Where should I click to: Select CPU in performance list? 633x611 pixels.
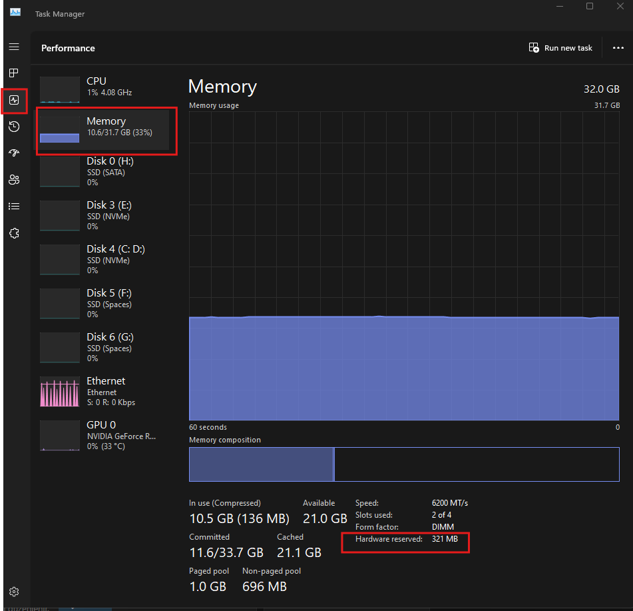103,87
